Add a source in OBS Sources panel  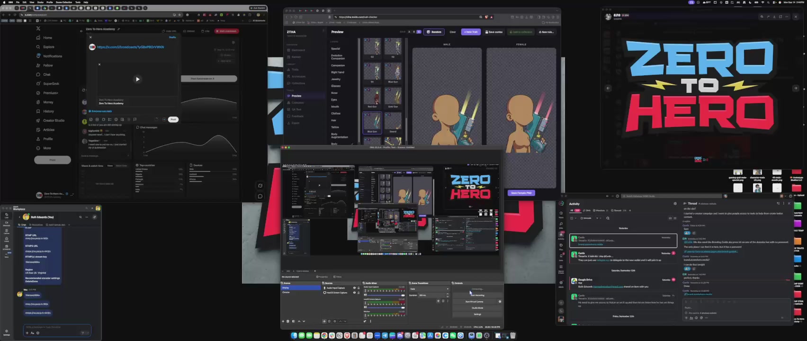coord(324,321)
